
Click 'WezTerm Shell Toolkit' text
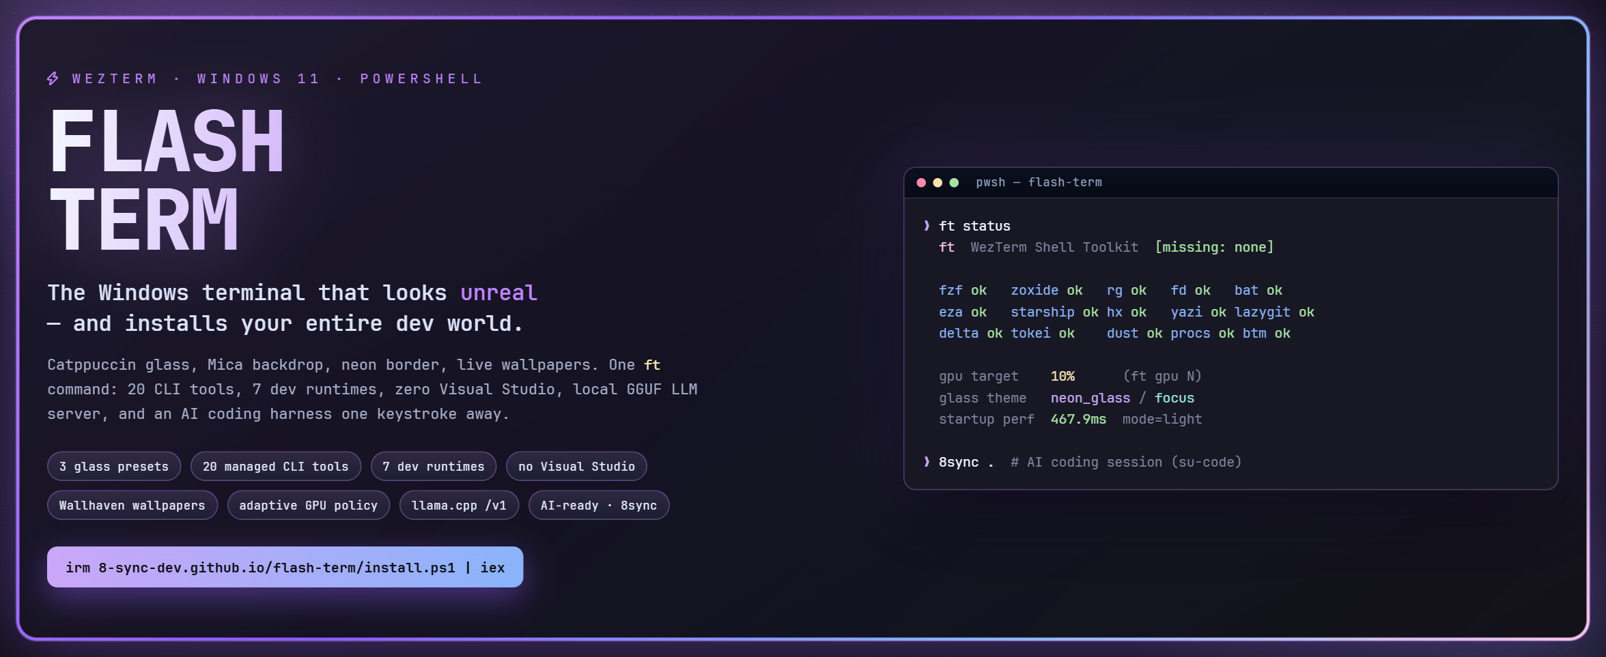[1054, 247]
